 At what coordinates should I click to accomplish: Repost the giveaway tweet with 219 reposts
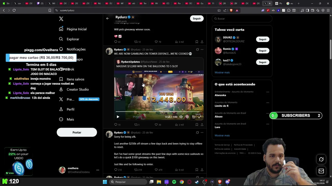[136, 170]
